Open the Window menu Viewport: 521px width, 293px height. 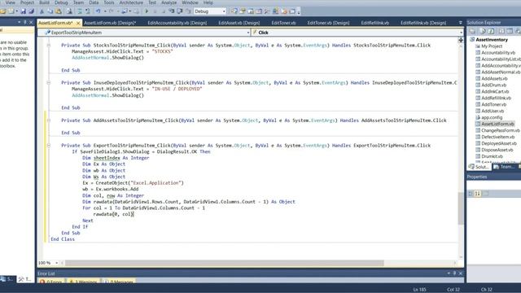click(190, 2)
